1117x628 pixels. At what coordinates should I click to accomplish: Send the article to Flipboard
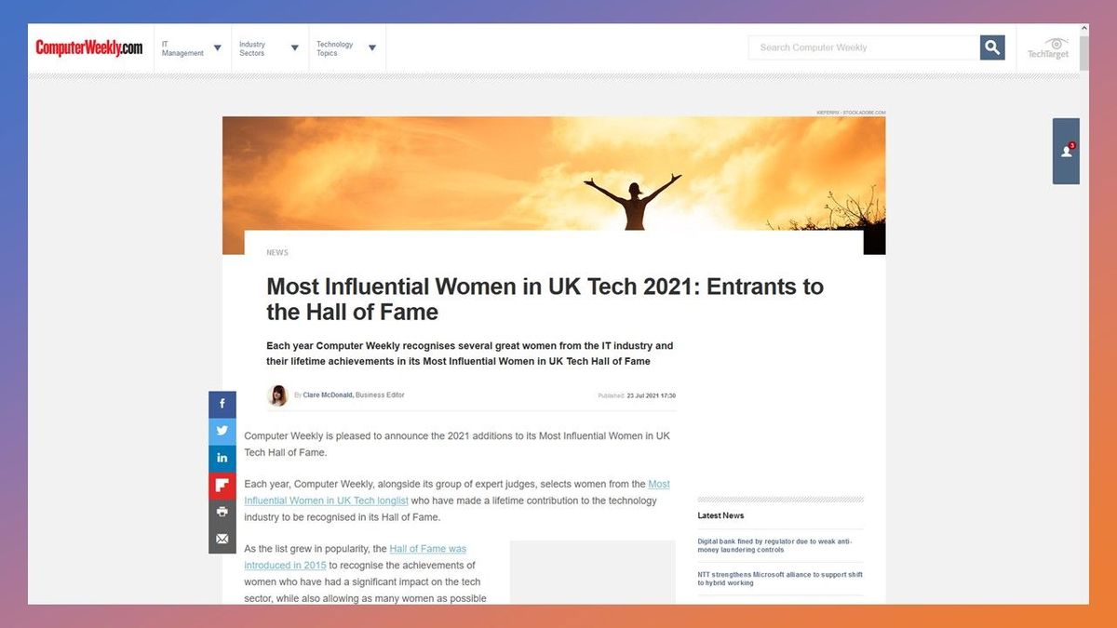click(222, 484)
